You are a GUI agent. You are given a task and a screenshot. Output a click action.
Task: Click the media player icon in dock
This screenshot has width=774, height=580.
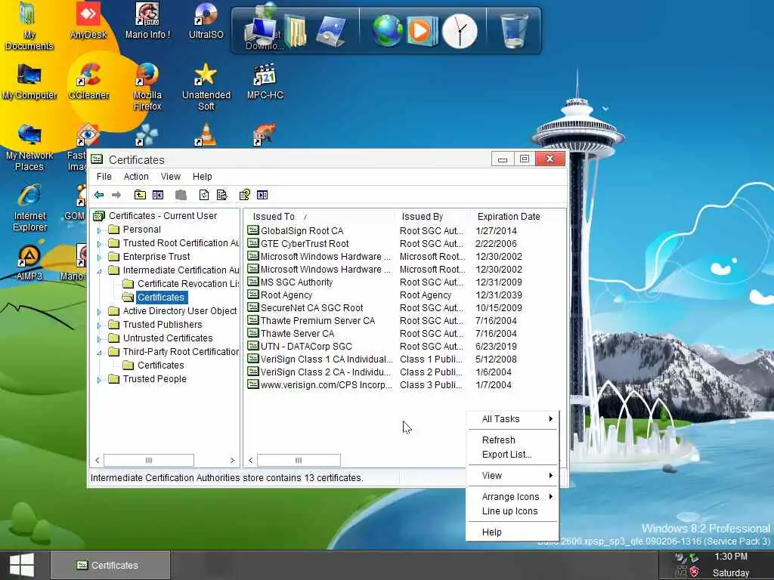click(422, 30)
